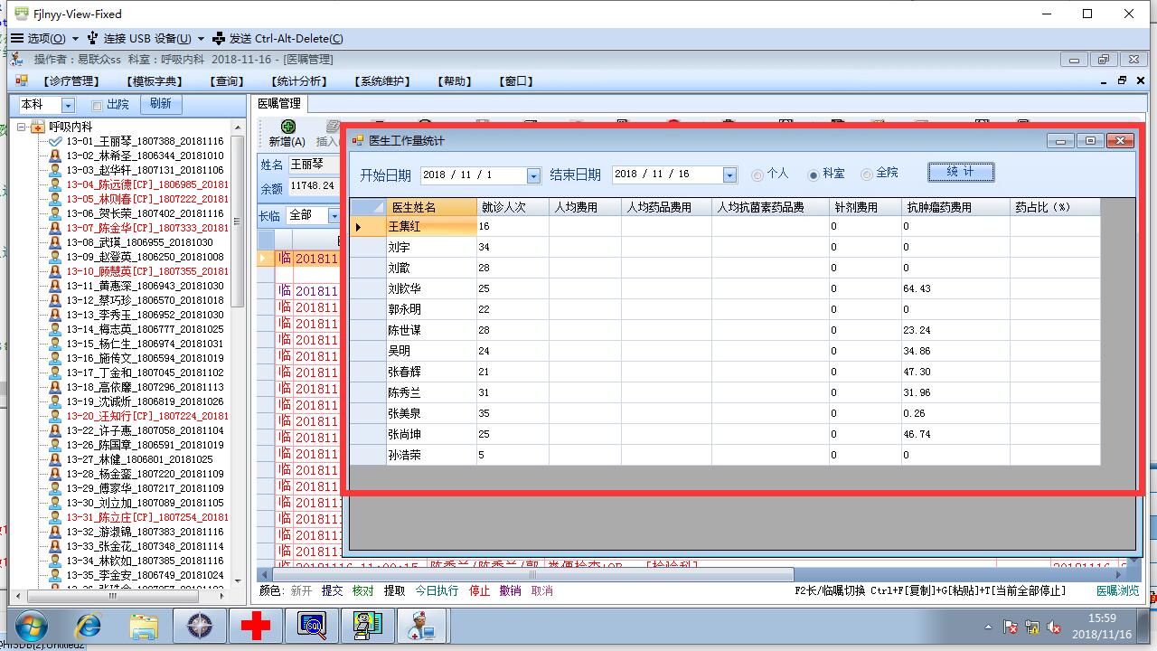
Task: Collapse the 呼吸内科 tree node
Action: point(23,127)
